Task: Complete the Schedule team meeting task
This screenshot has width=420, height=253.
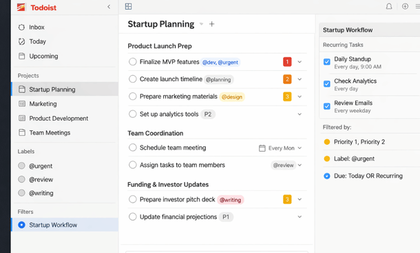Action: pos(133,148)
